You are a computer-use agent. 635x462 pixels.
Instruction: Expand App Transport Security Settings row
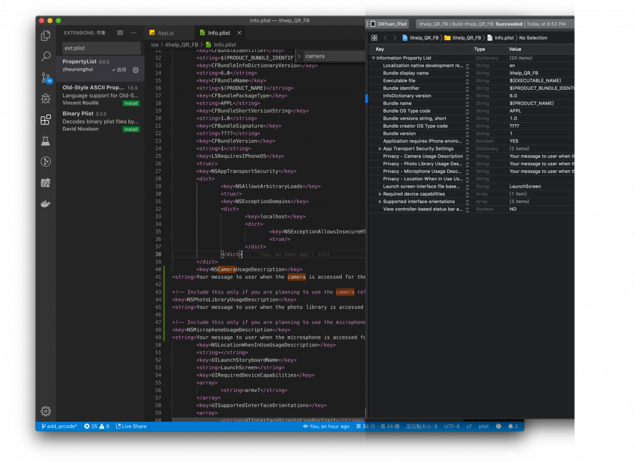coord(380,149)
